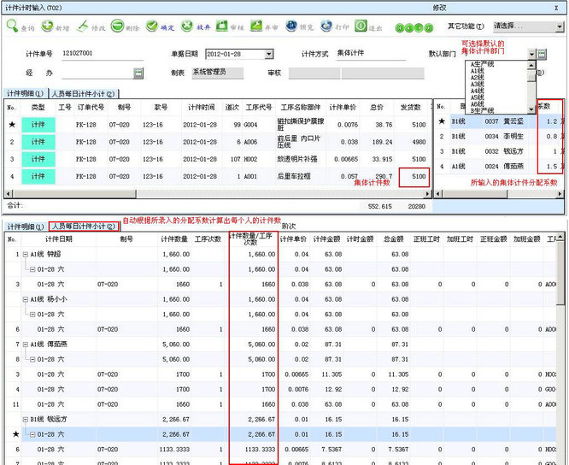Click the 计件方式 集体计件 field

click(371, 54)
